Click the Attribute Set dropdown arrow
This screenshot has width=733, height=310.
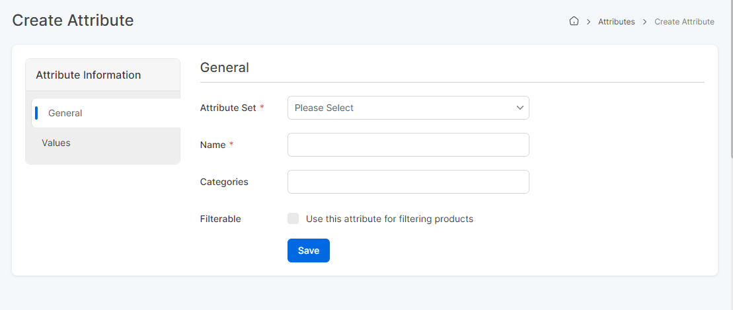[x=520, y=108]
